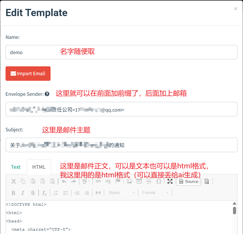Click the Preview document icon
This screenshot has width=243, height=234.
pyautogui.click(x=207, y=181)
